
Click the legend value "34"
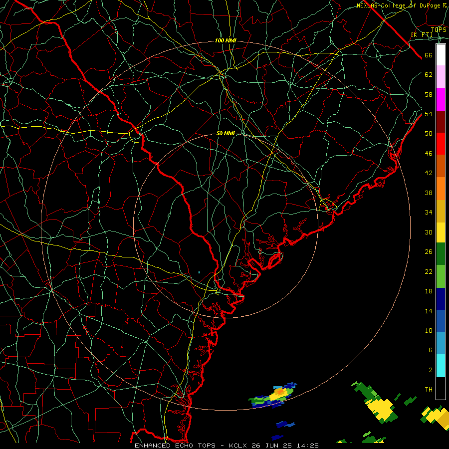[429, 213]
